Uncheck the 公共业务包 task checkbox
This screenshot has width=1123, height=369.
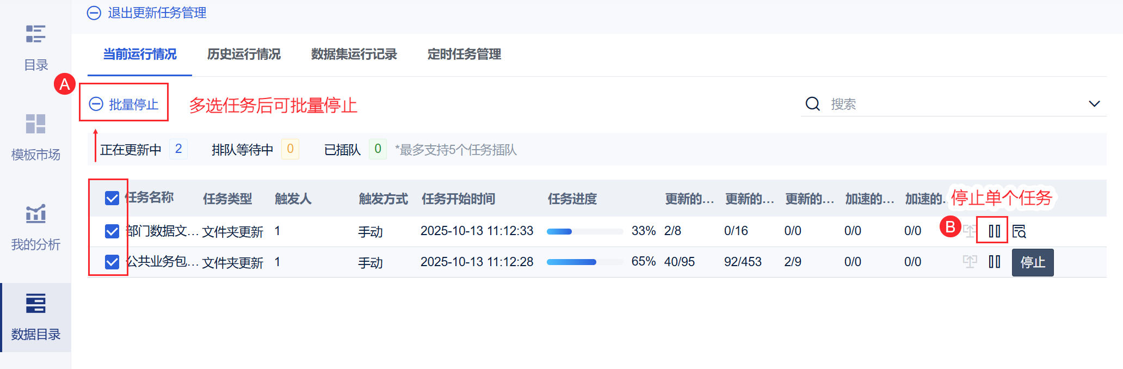(x=112, y=262)
